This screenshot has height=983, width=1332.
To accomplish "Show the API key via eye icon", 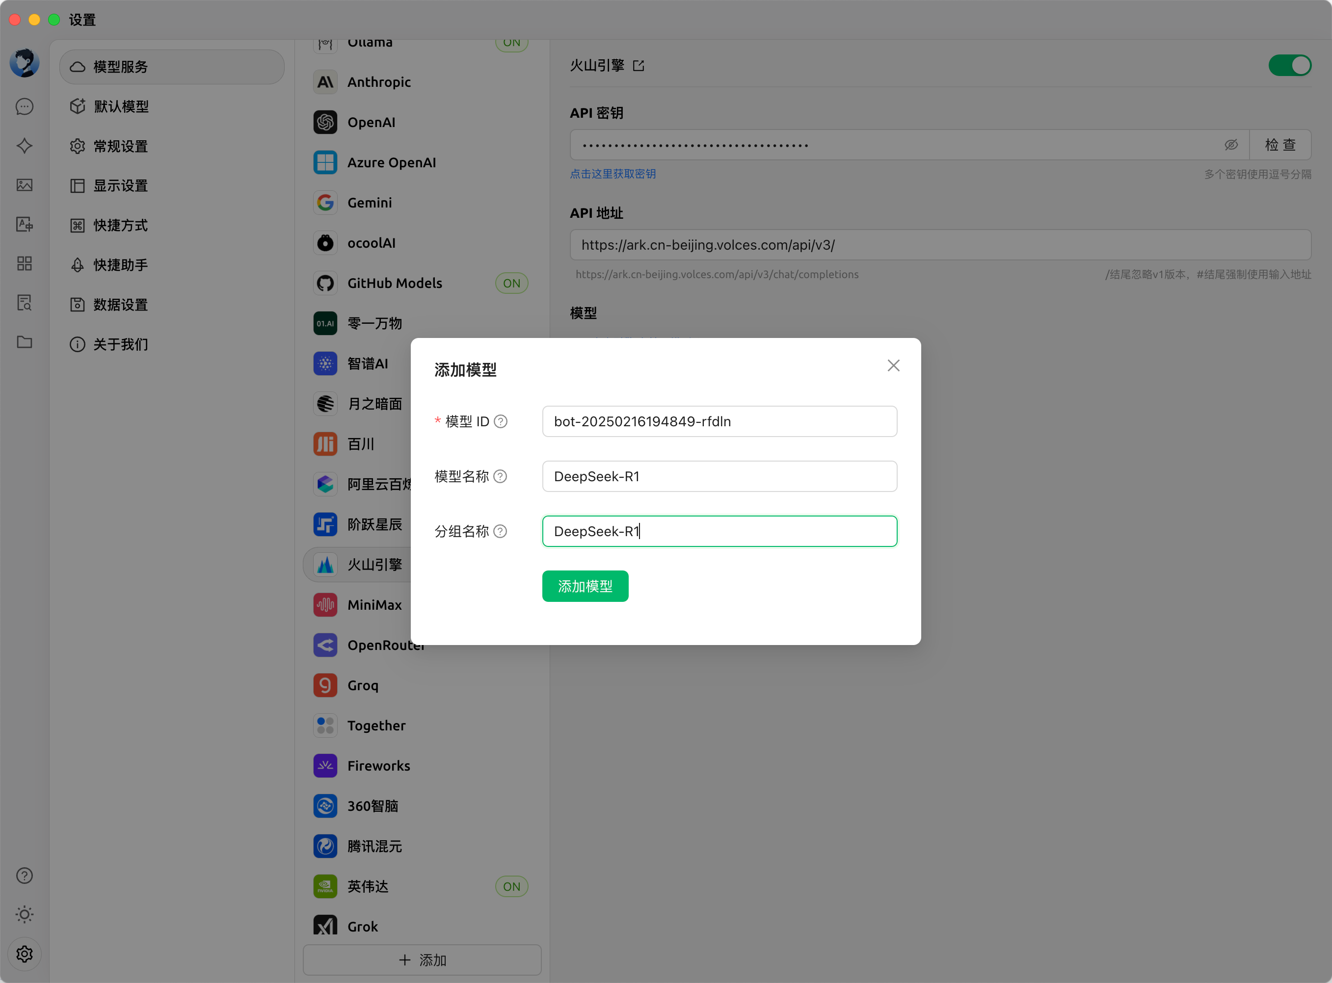I will [1231, 145].
